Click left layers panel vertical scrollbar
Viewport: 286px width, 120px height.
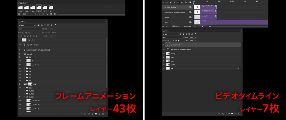tap(107, 63)
